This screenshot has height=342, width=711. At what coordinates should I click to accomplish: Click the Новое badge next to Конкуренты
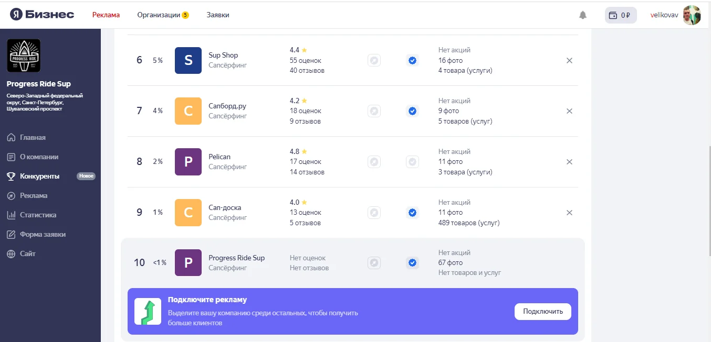point(86,176)
